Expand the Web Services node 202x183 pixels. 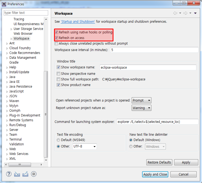point(7,154)
